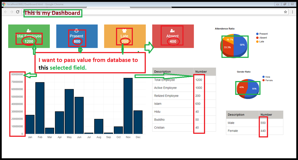Click the 55% slice of Gender pie
Screen dimensions: 298x160
(x=253, y=89)
